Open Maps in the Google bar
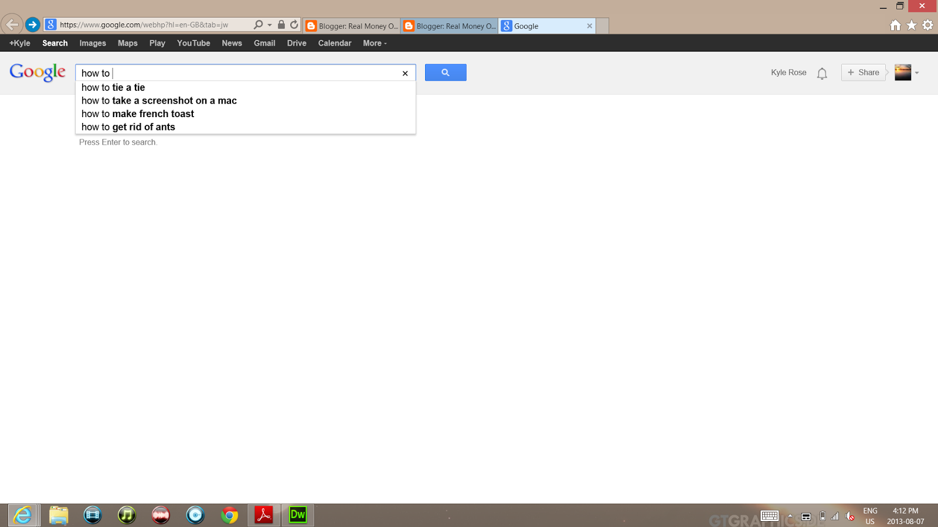The height and width of the screenshot is (527, 938). (128, 43)
